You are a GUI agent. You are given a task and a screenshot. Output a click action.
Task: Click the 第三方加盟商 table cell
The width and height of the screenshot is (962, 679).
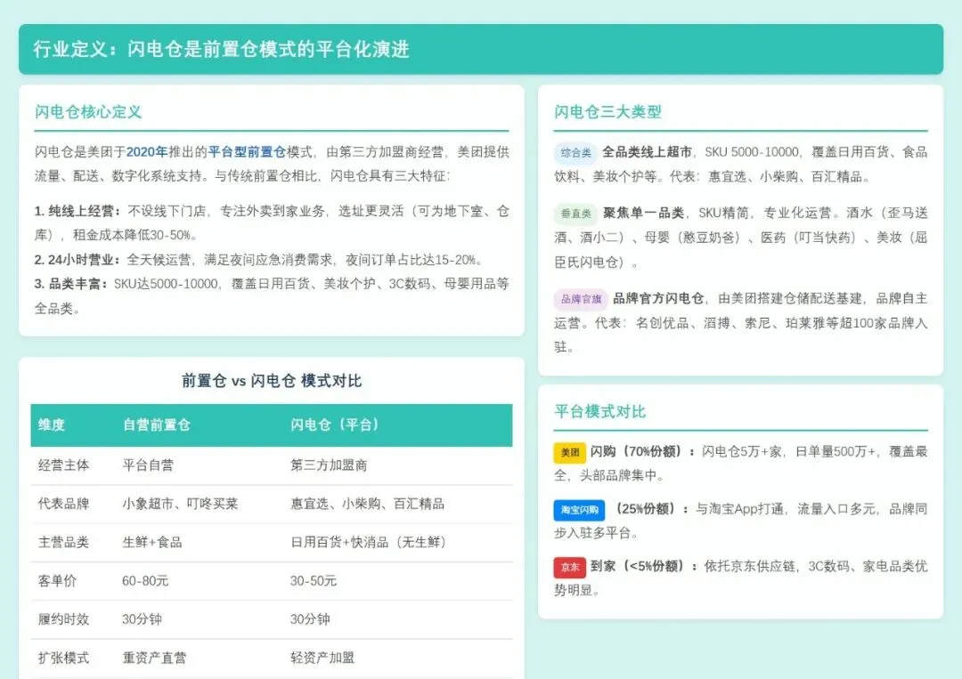pyautogui.click(x=329, y=465)
